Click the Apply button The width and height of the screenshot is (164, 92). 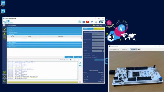[69, 57]
